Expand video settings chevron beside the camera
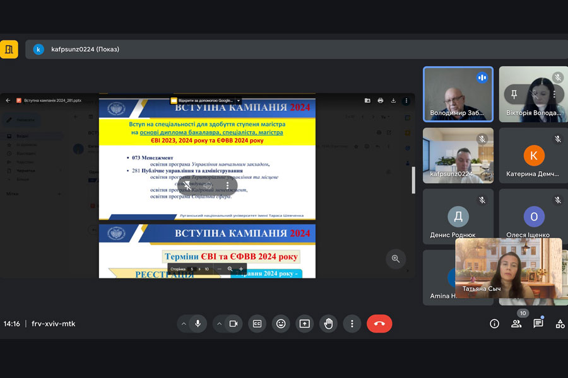Image resolution: width=568 pixels, height=378 pixels. (x=219, y=324)
